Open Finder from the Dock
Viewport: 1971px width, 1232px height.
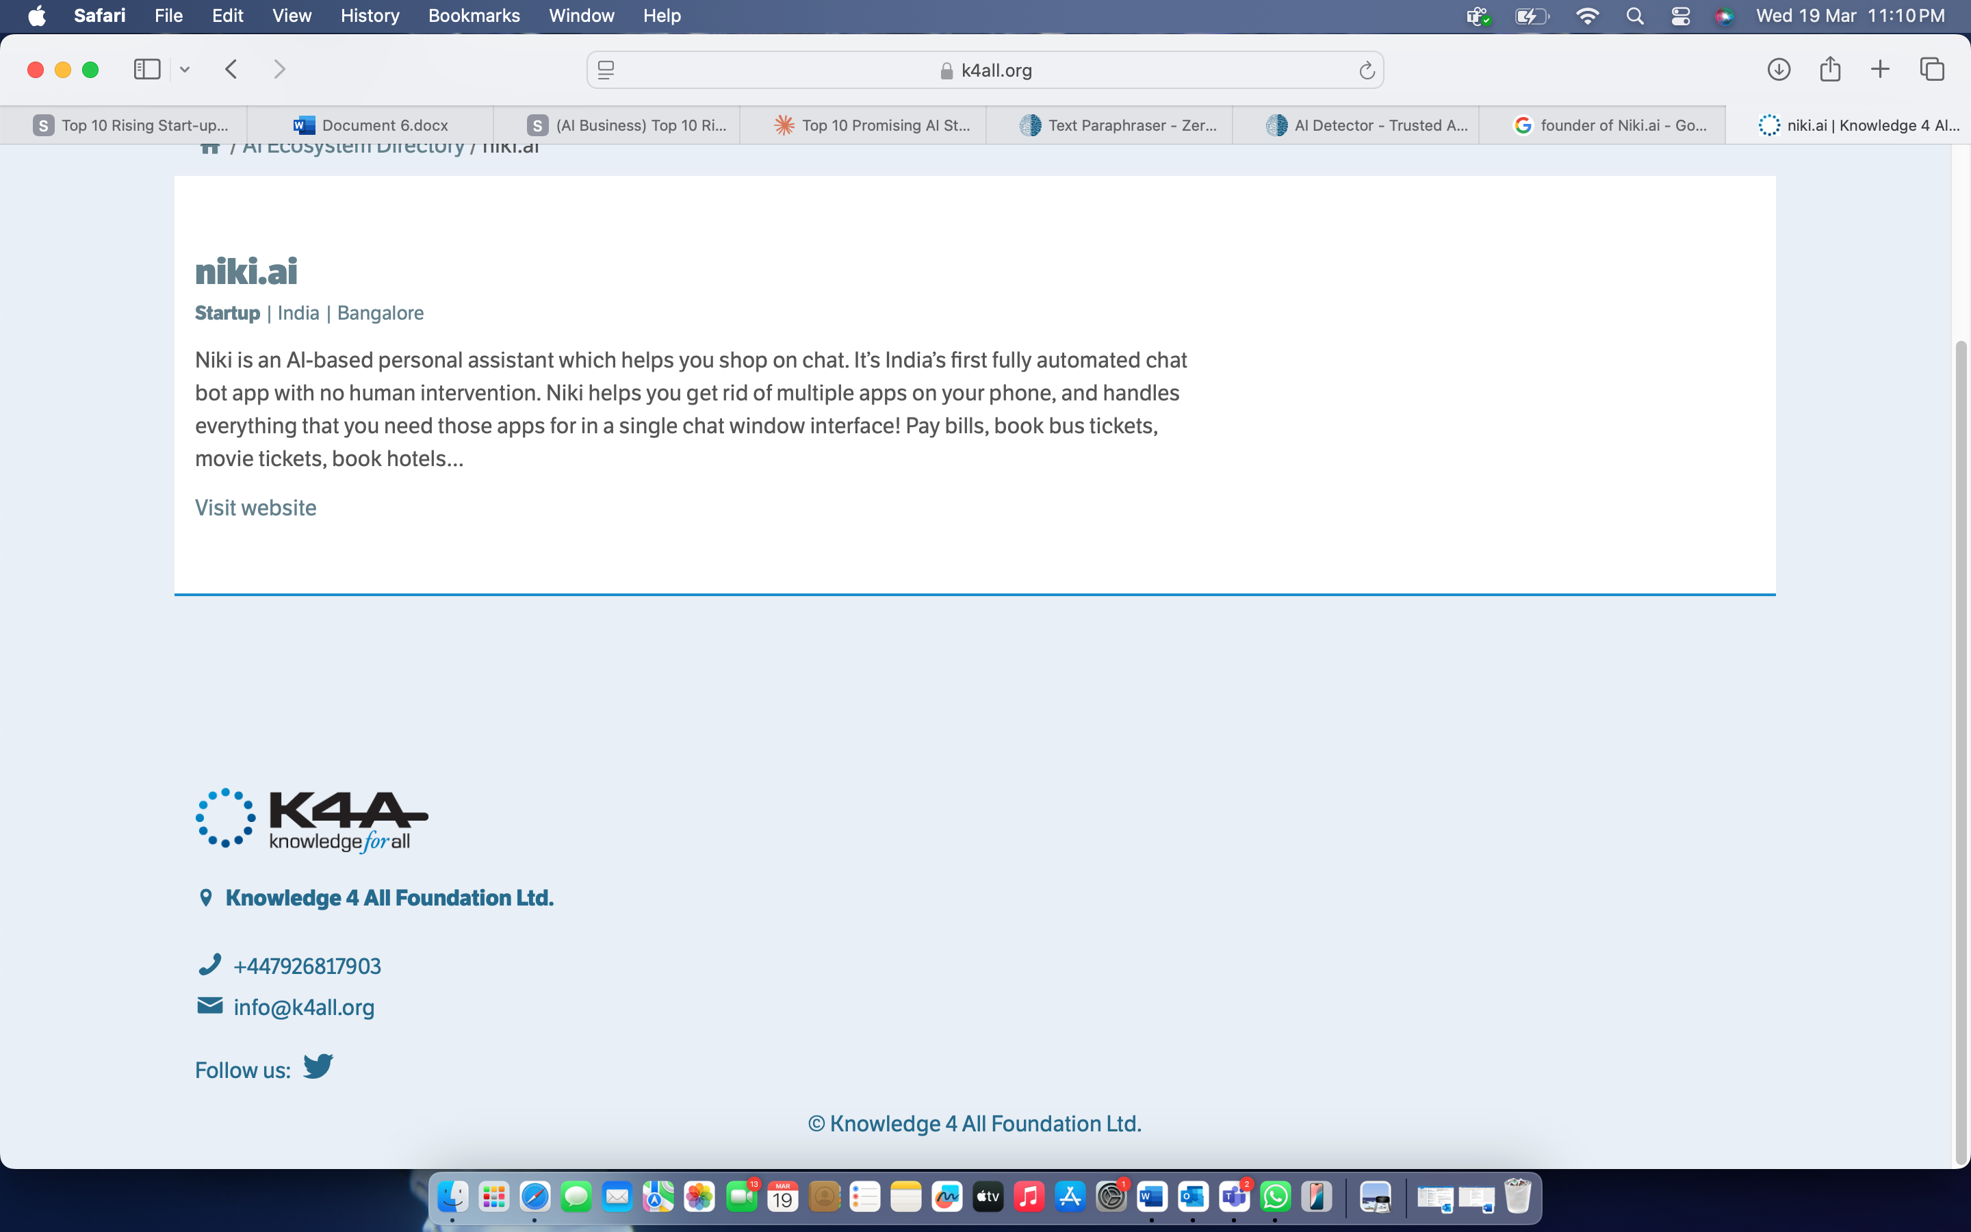tap(453, 1196)
